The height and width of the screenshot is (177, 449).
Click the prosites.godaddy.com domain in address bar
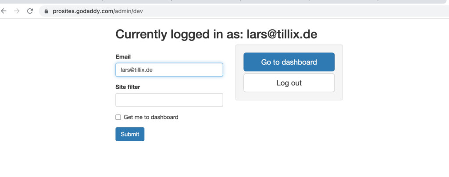[83, 11]
